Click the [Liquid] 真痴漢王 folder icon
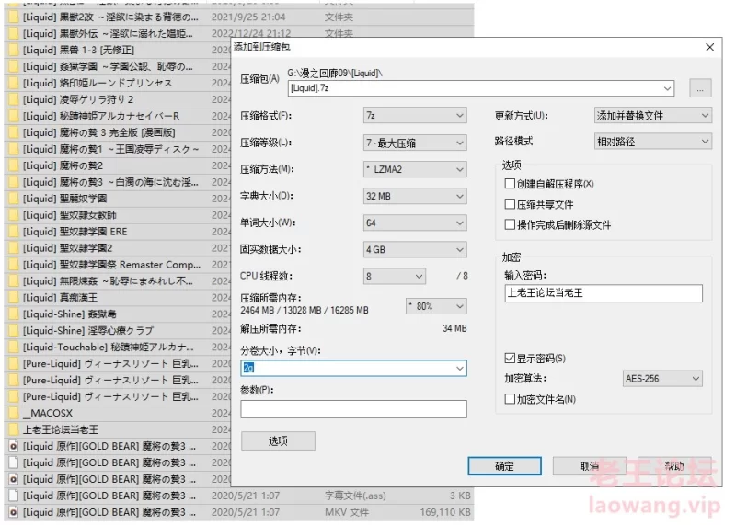736x525 pixels. click(x=13, y=297)
